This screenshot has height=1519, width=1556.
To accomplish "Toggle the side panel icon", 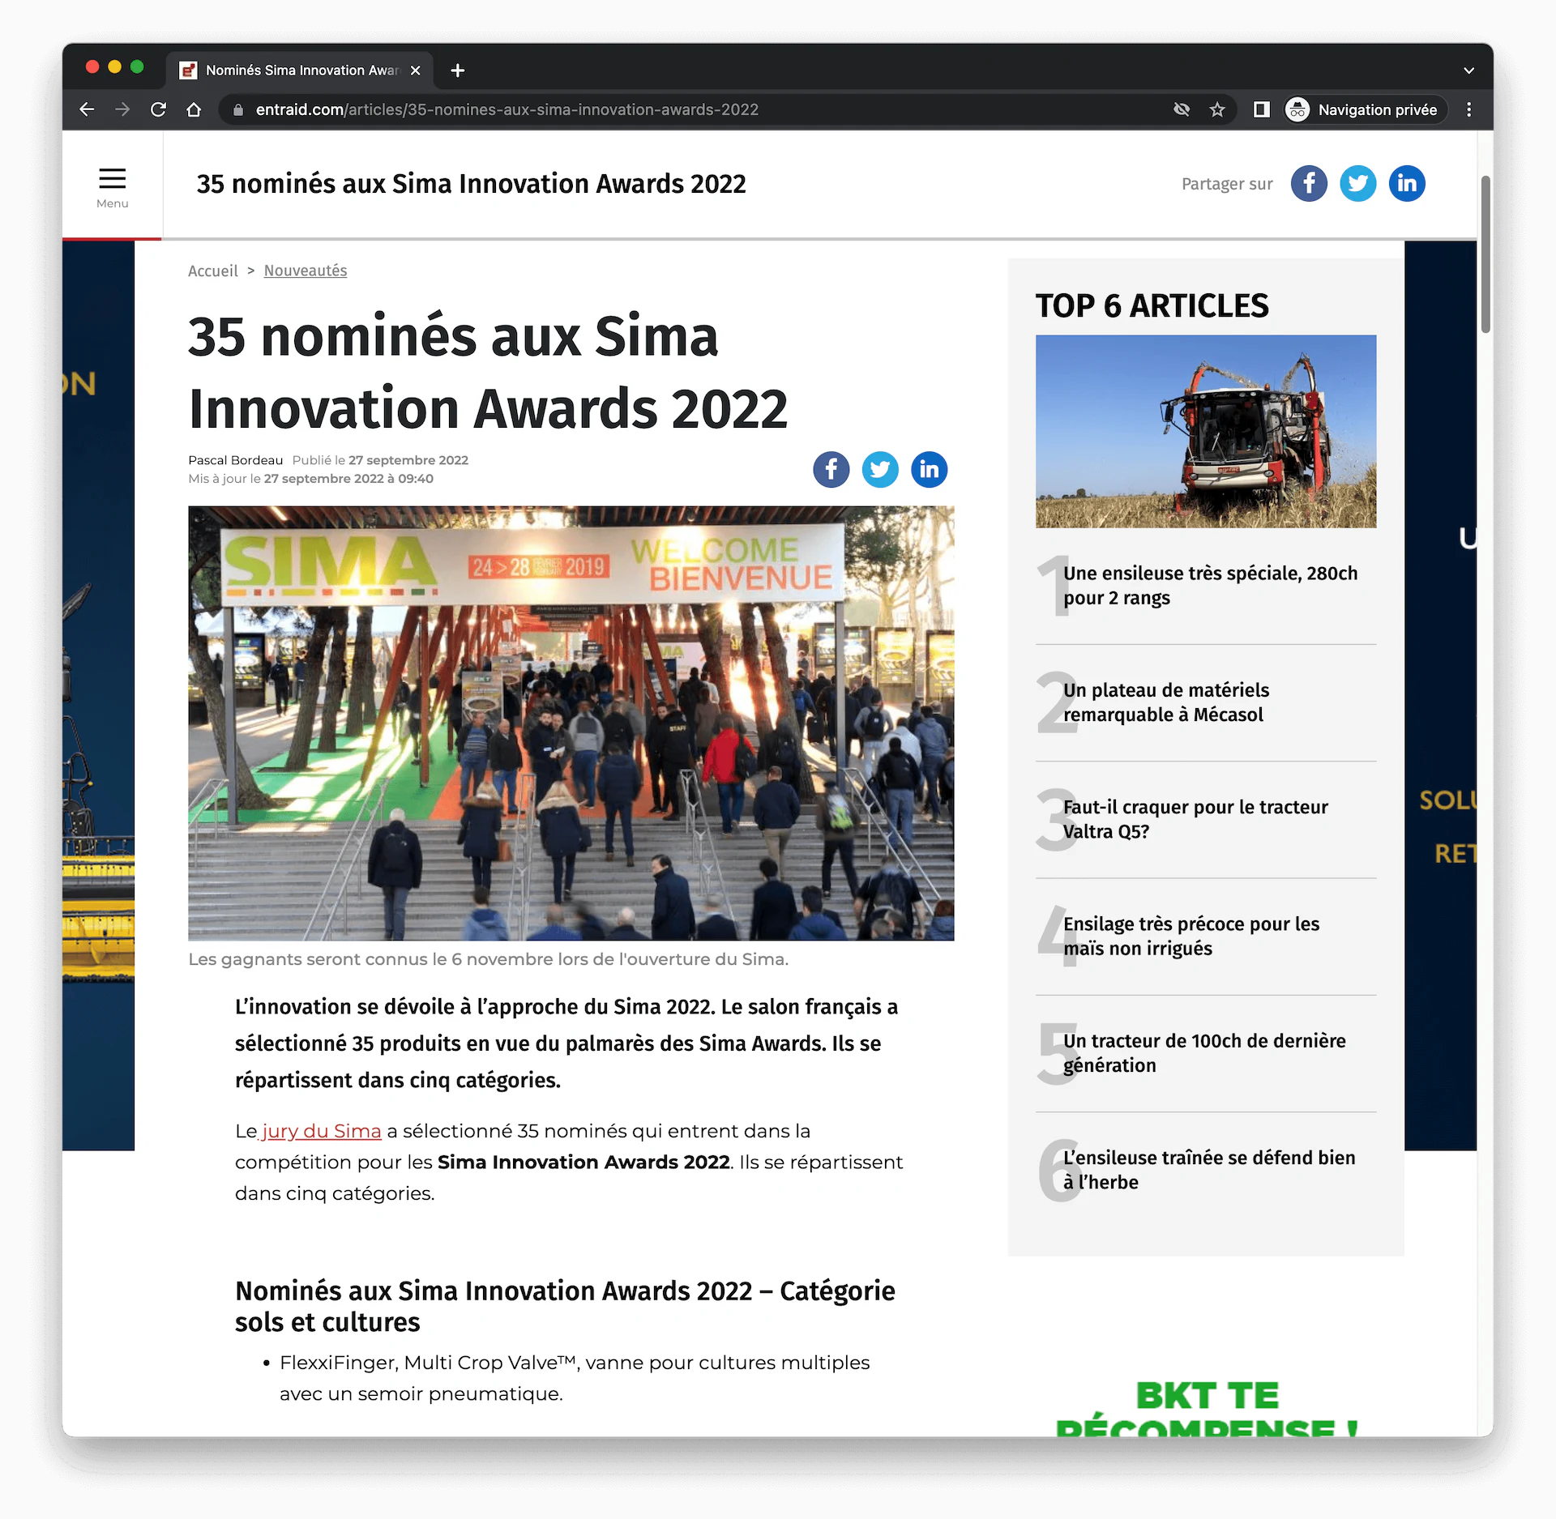I will pos(1261,110).
